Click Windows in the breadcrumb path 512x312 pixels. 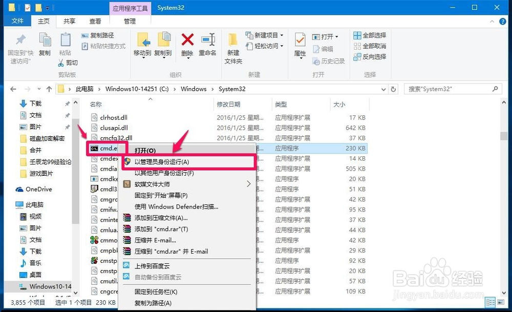click(194, 89)
